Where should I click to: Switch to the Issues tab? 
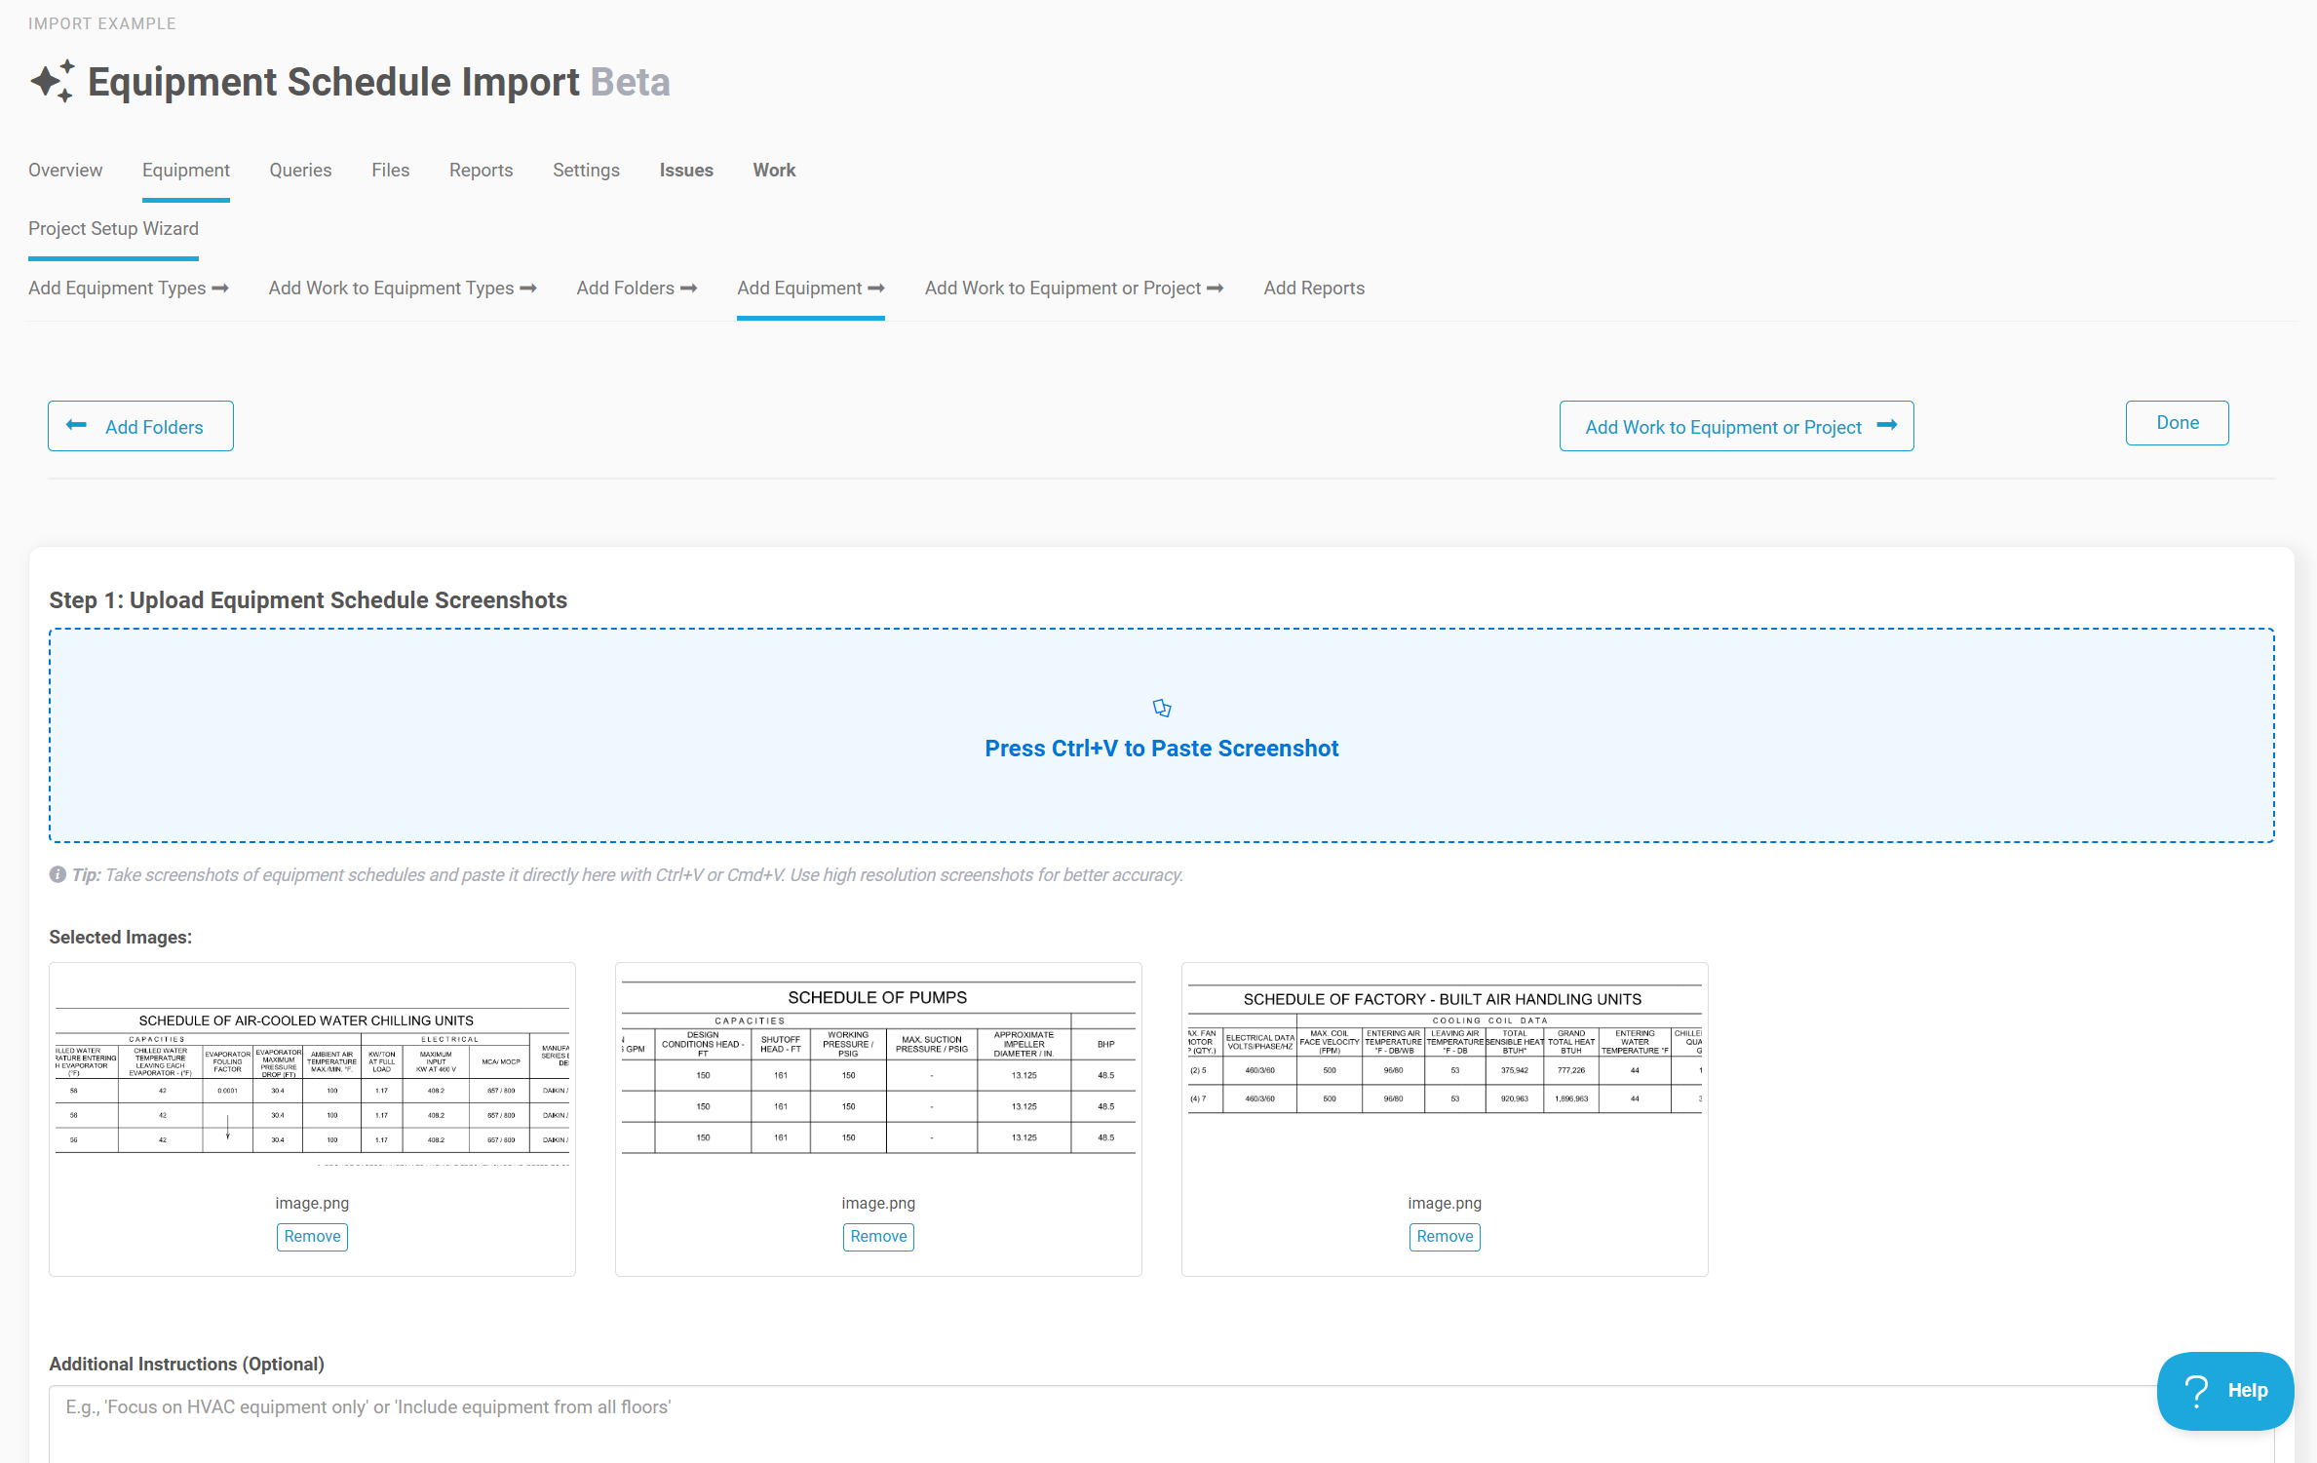pos(685,170)
